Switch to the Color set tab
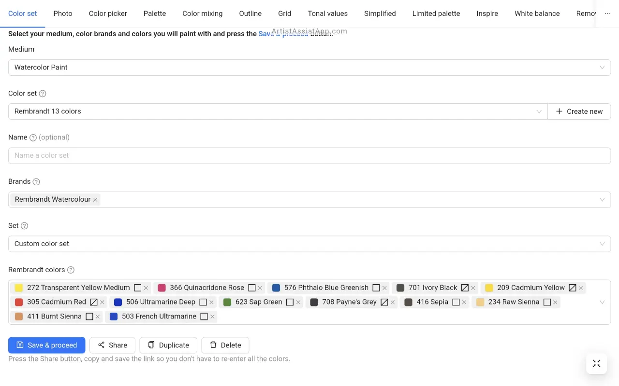Image resolution: width=619 pixels, height=386 pixels. pyautogui.click(x=23, y=14)
